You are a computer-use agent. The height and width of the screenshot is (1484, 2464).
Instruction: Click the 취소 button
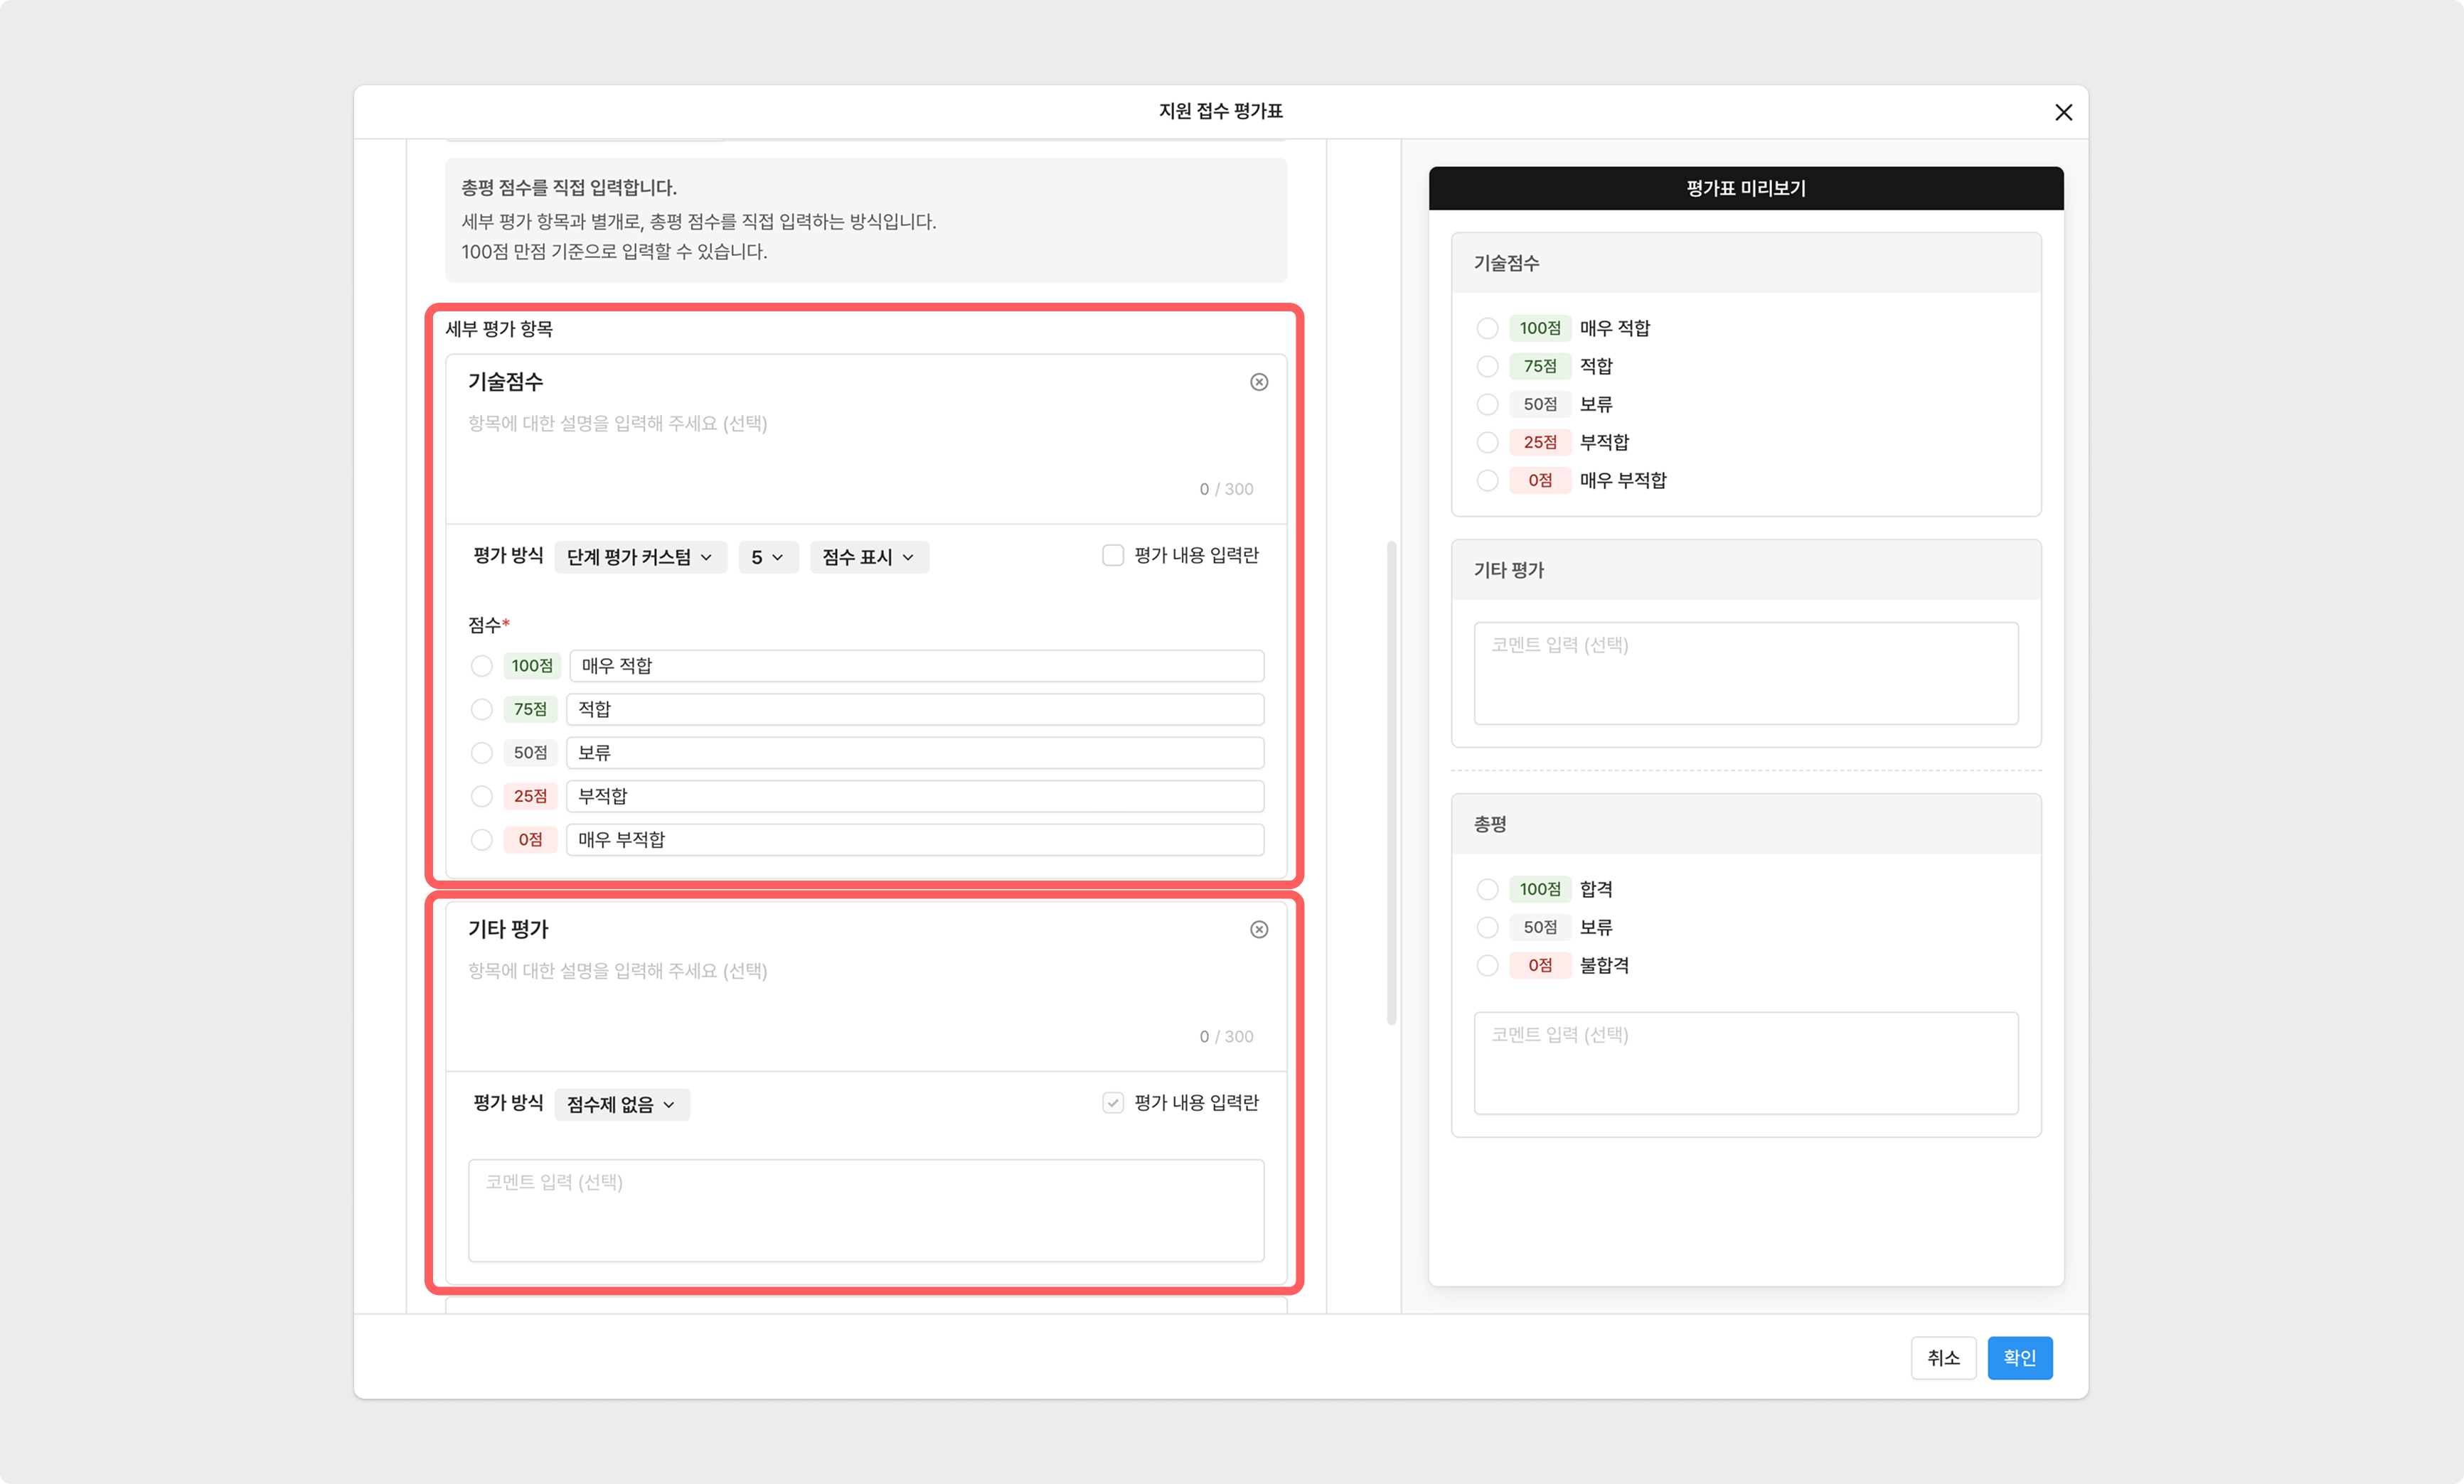pyautogui.click(x=1943, y=1358)
